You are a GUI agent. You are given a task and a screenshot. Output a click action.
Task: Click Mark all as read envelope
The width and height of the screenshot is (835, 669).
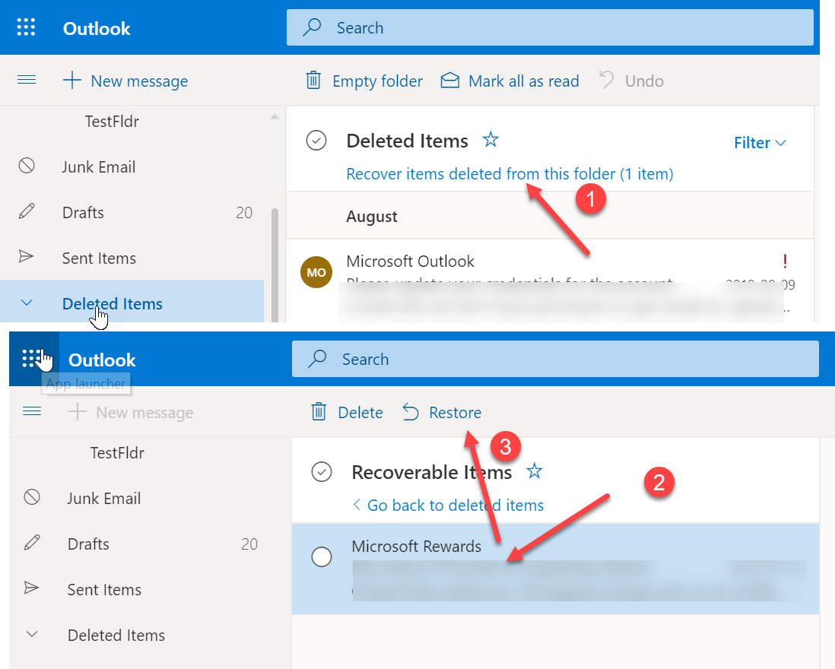click(450, 81)
